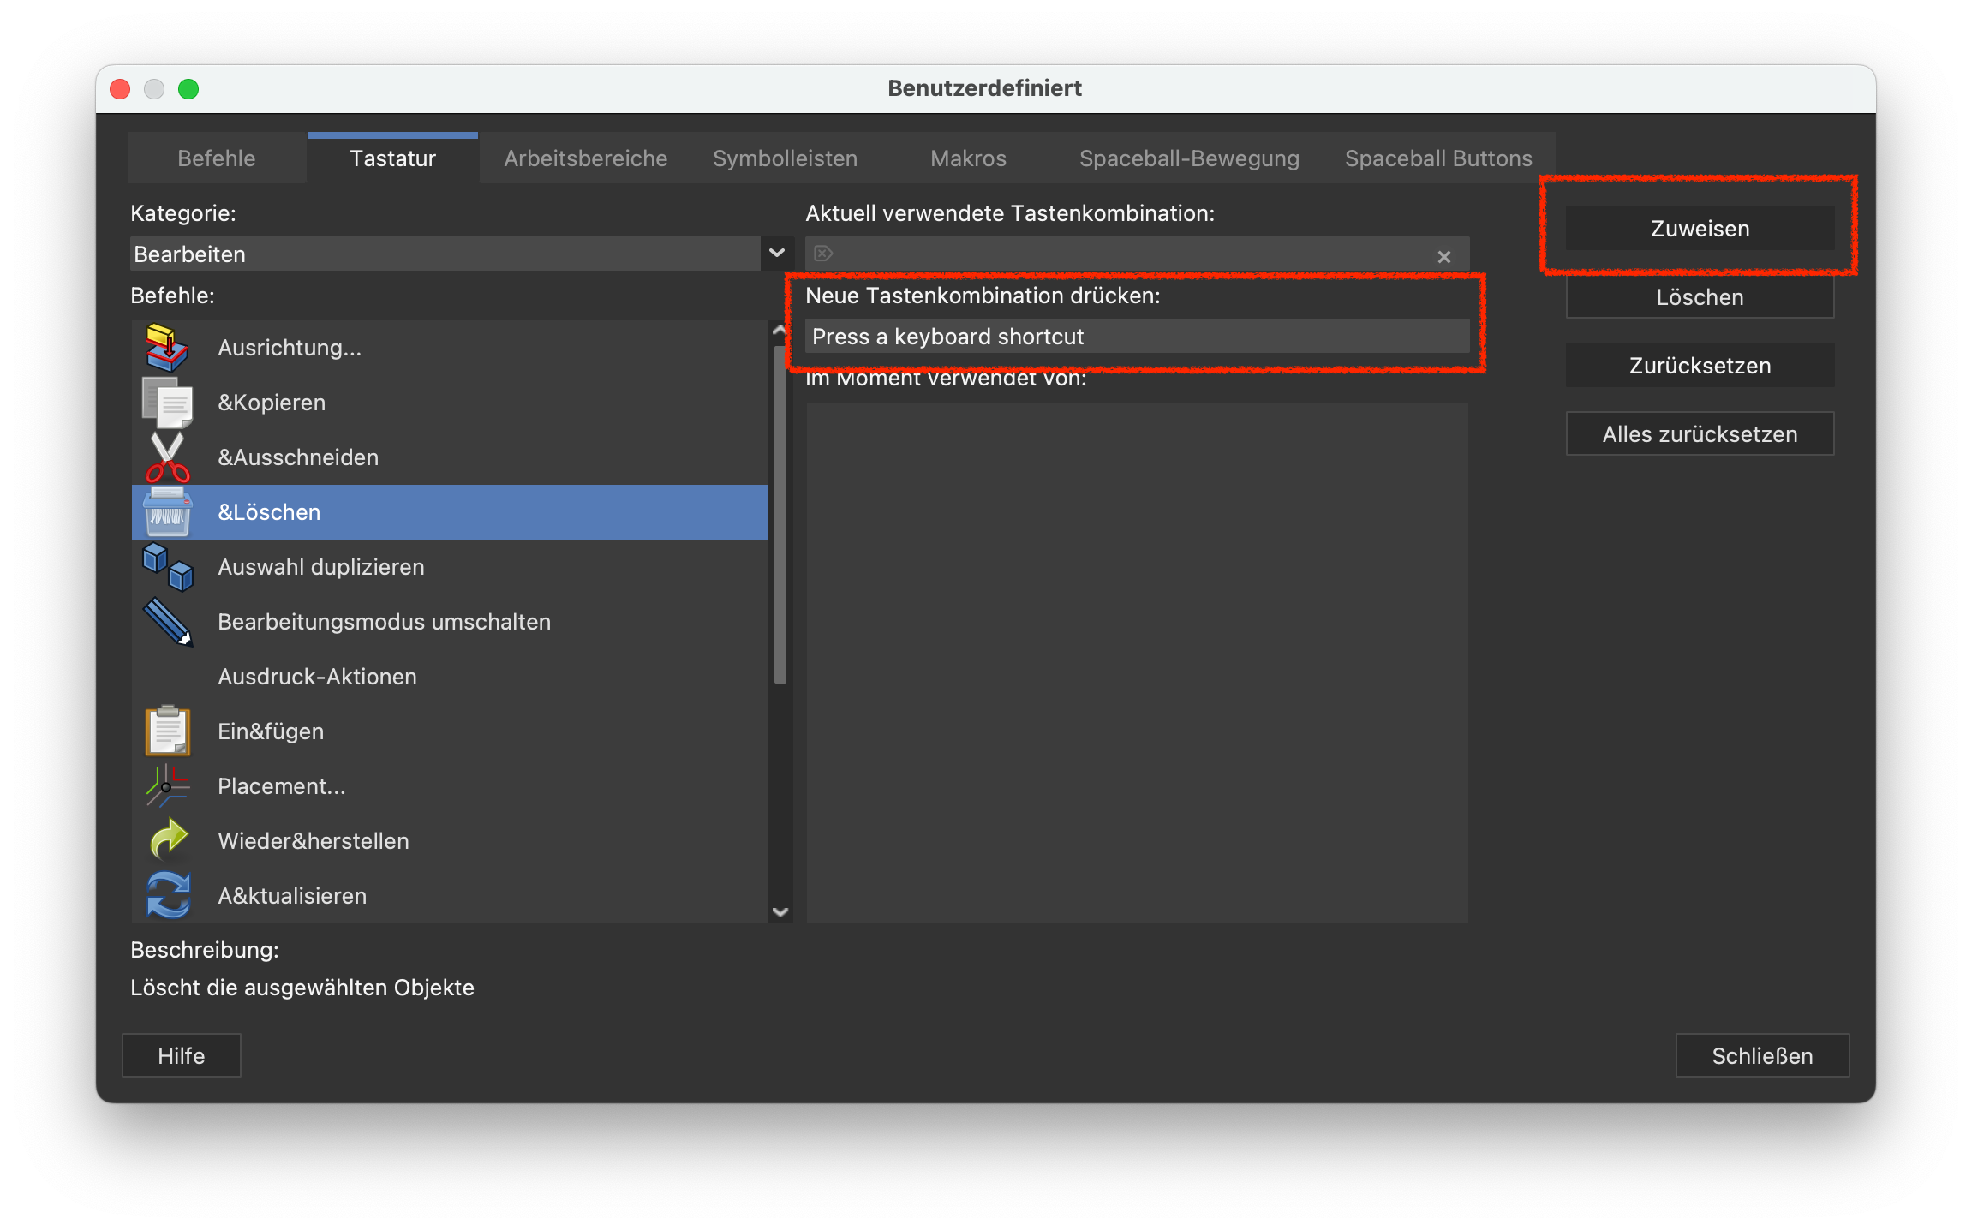
Task: Click the Zuweisen button
Action: pyautogui.click(x=1700, y=229)
